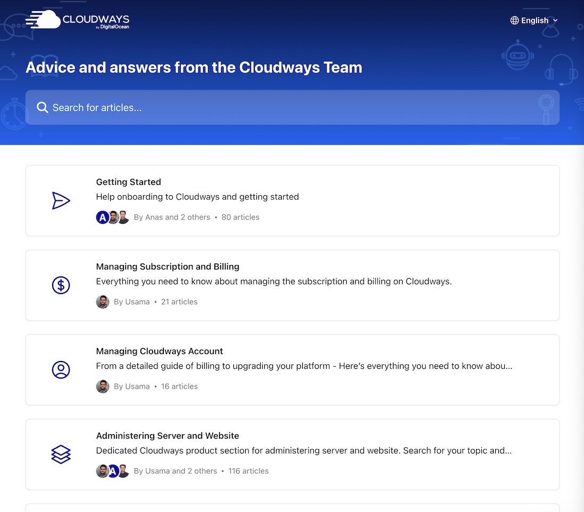Click 'From a detailed guide of billing' description

(304, 366)
